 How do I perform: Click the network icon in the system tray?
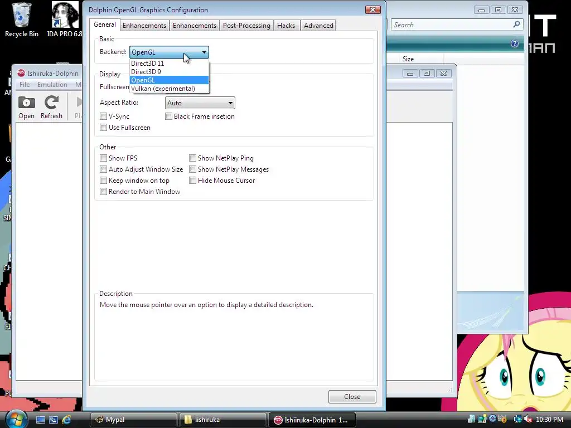point(517,420)
